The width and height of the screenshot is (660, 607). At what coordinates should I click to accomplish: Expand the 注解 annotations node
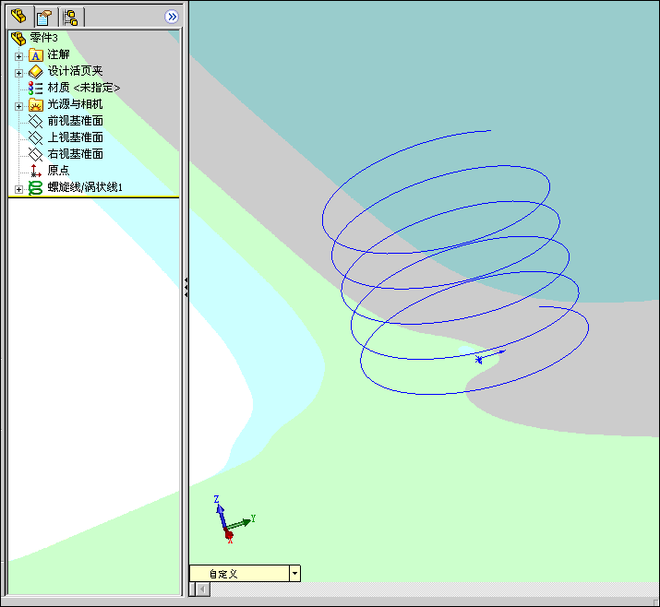point(19,56)
